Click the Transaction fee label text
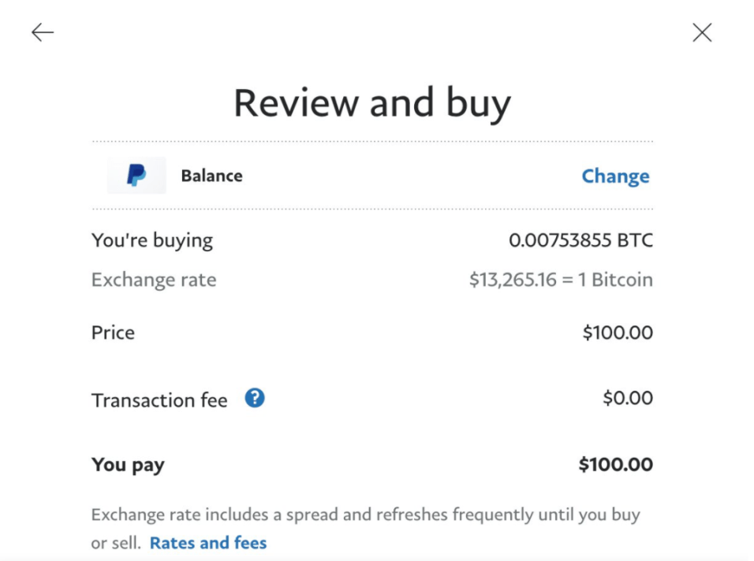Image resolution: width=754 pixels, height=561 pixels. [159, 400]
